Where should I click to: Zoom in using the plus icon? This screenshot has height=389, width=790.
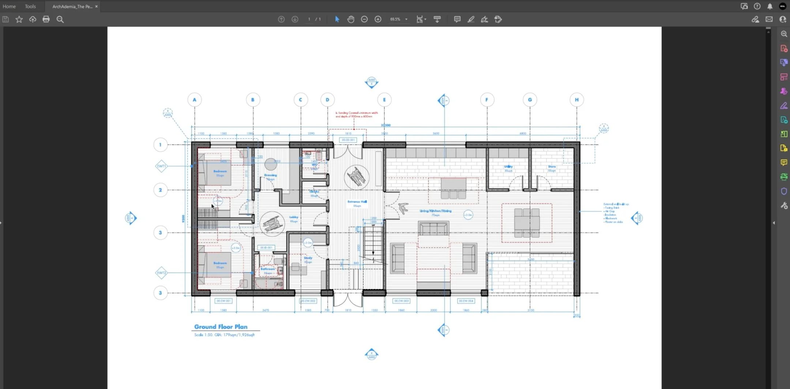pyautogui.click(x=378, y=19)
